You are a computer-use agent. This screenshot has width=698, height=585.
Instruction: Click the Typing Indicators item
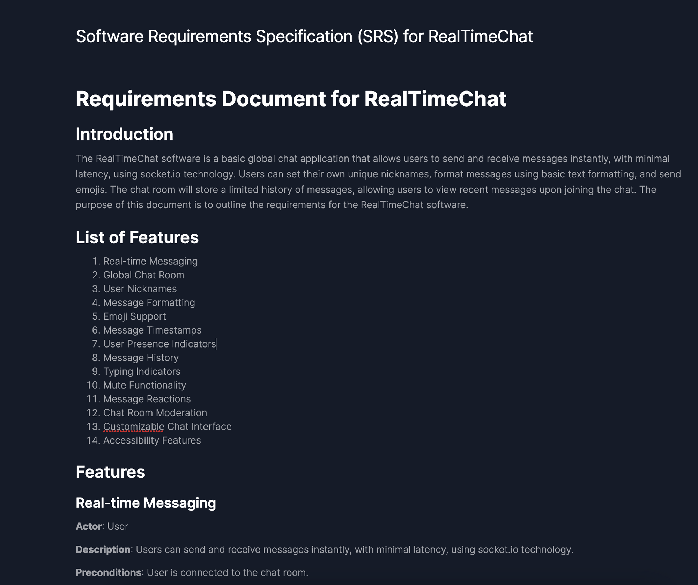(x=142, y=371)
